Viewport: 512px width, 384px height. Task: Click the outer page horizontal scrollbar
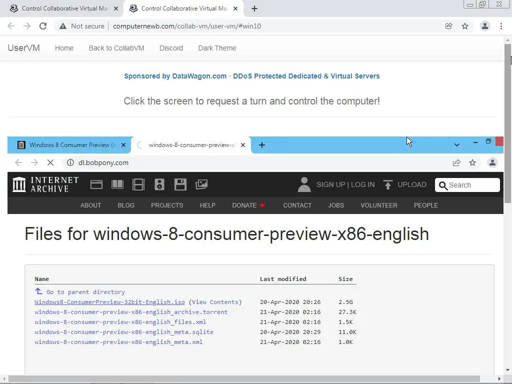click(x=244, y=379)
